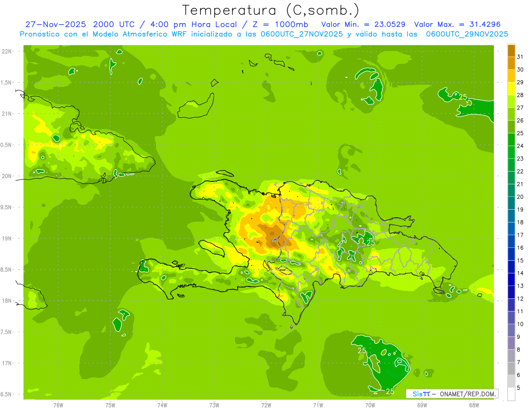Click the '74W' longitude axis label
Viewport: 532px width, 411px height.
pos(162,405)
